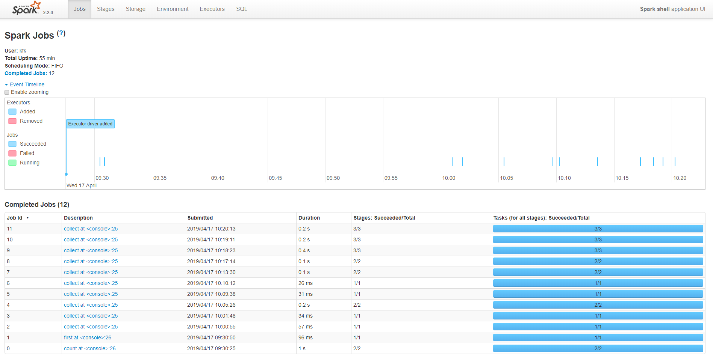
Task: Click the 'Spark shell application UI' title
Action: tap(672, 9)
